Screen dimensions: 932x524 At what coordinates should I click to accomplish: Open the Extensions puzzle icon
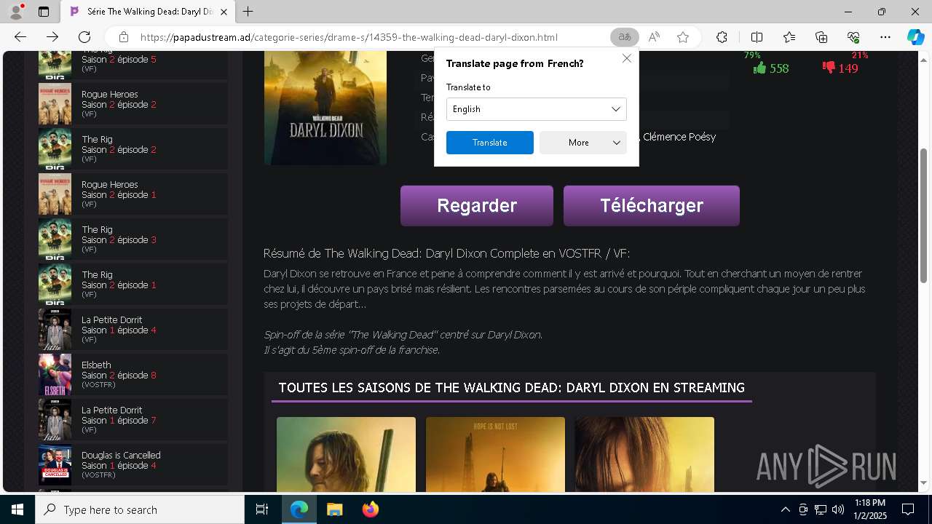(x=722, y=37)
